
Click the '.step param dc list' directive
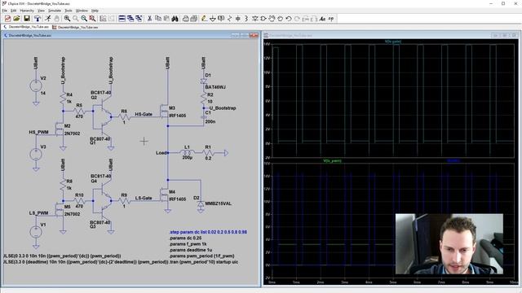(208, 232)
